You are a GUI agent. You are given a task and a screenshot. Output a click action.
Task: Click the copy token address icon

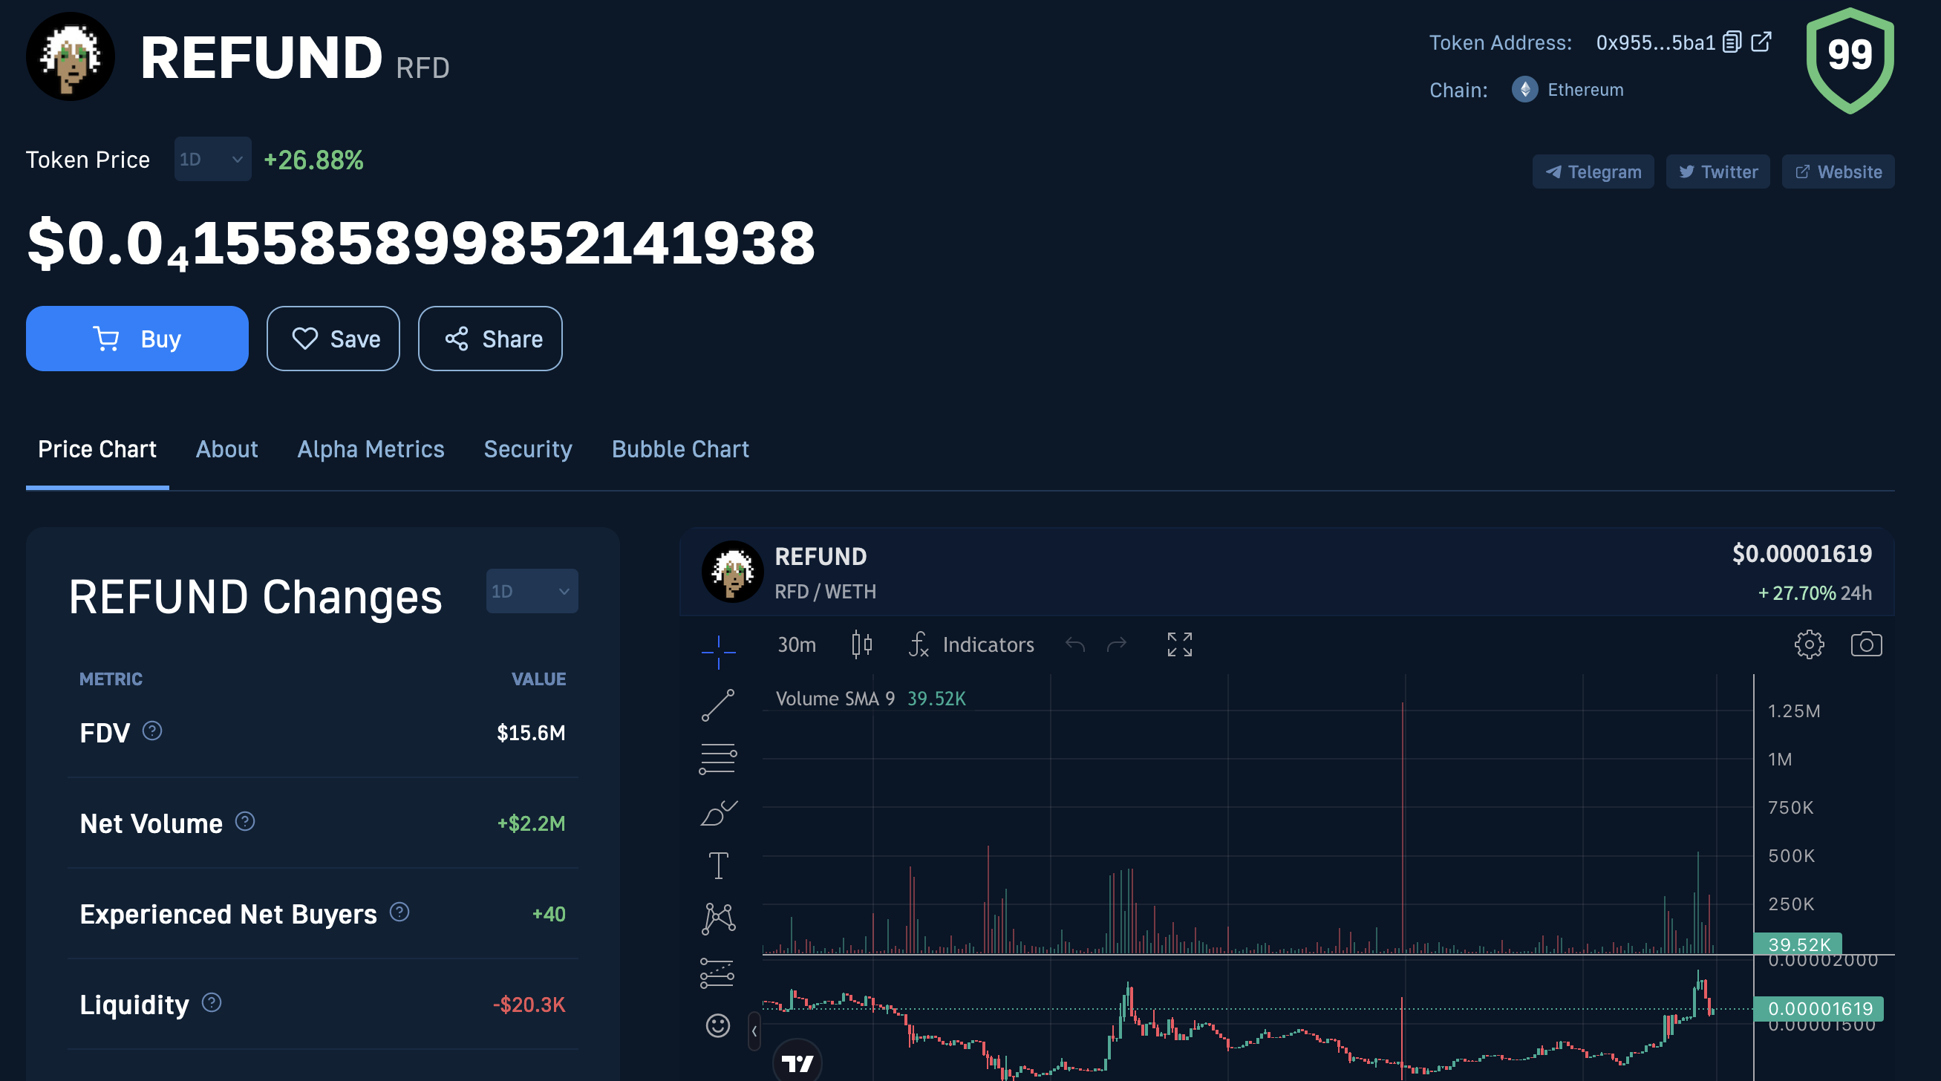click(x=1731, y=44)
